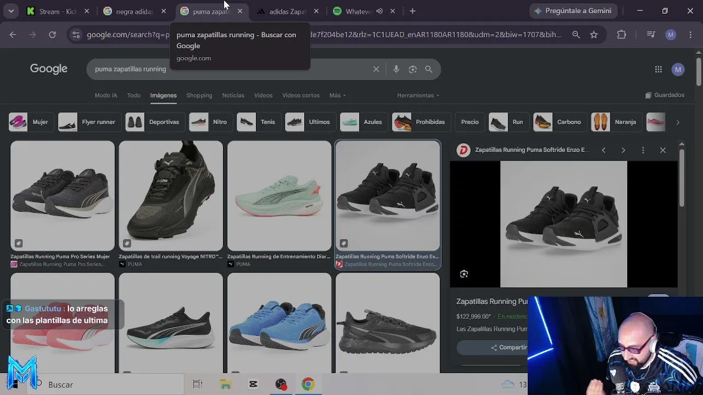The width and height of the screenshot is (703, 395).
Task: Search by image with Google Lens camera icon
Action: click(412, 69)
